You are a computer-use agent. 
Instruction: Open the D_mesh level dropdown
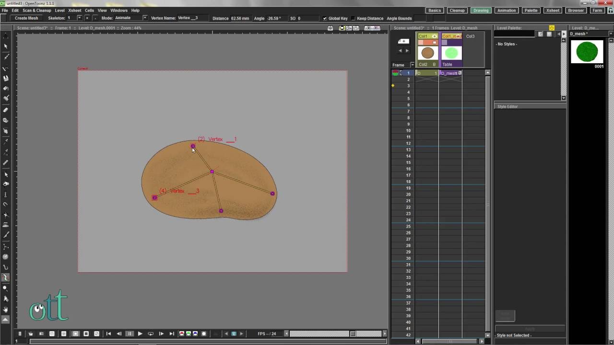tap(611, 34)
